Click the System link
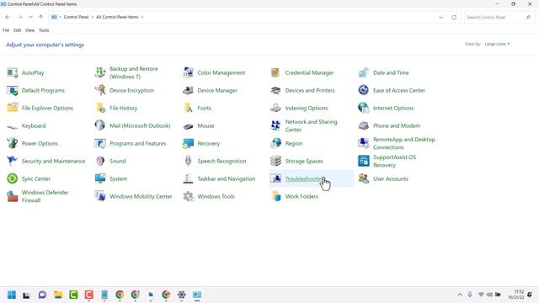539x303 pixels. pos(118,178)
